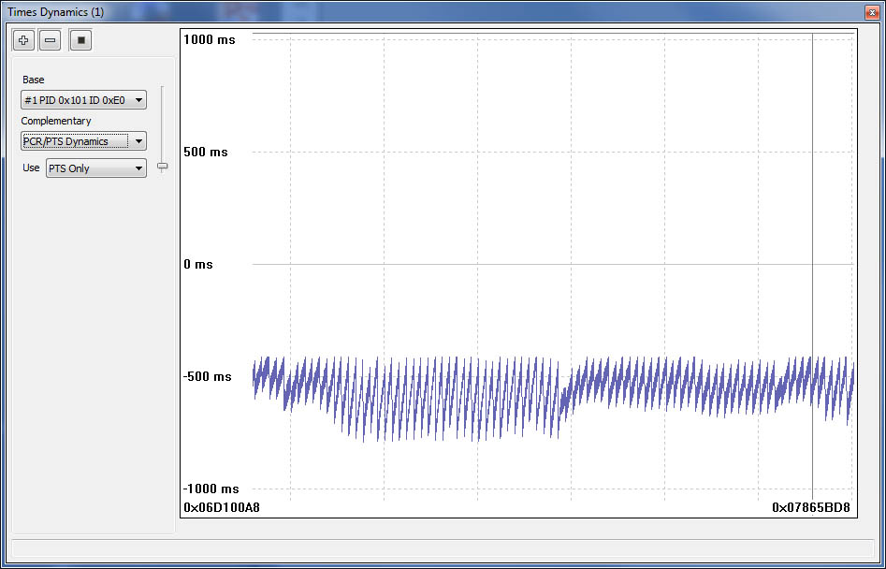
Task: Click the vertical slider handle
Action: click(x=162, y=167)
